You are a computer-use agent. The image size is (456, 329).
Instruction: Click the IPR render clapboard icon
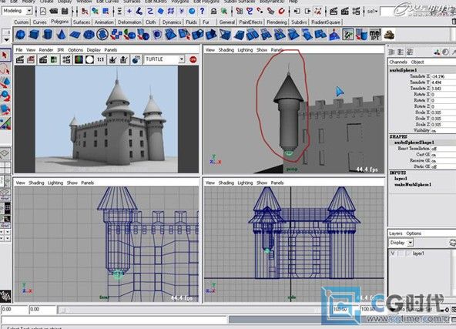coord(344,12)
